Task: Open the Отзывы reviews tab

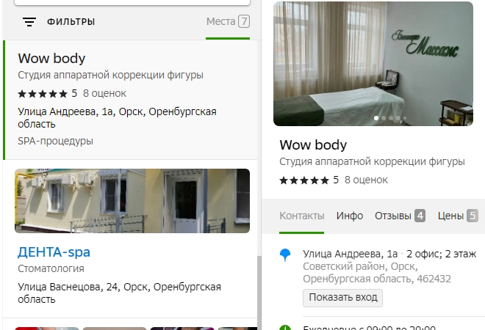Action: pos(400,216)
